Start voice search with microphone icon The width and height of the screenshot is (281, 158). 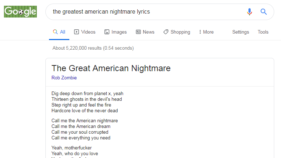pyautogui.click(x=250, y=12)
